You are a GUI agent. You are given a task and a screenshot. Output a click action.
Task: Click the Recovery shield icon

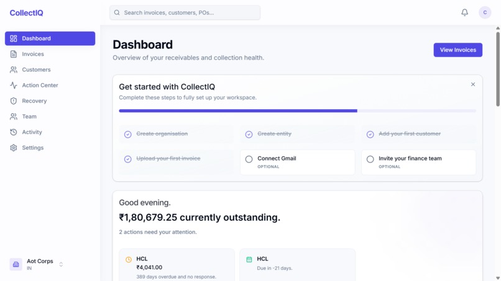coord(14,100)
